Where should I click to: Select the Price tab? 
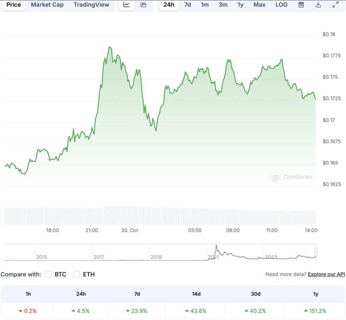14,5
